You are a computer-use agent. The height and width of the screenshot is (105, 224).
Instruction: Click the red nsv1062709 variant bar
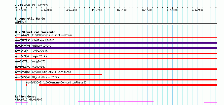[x=116, y=69]
